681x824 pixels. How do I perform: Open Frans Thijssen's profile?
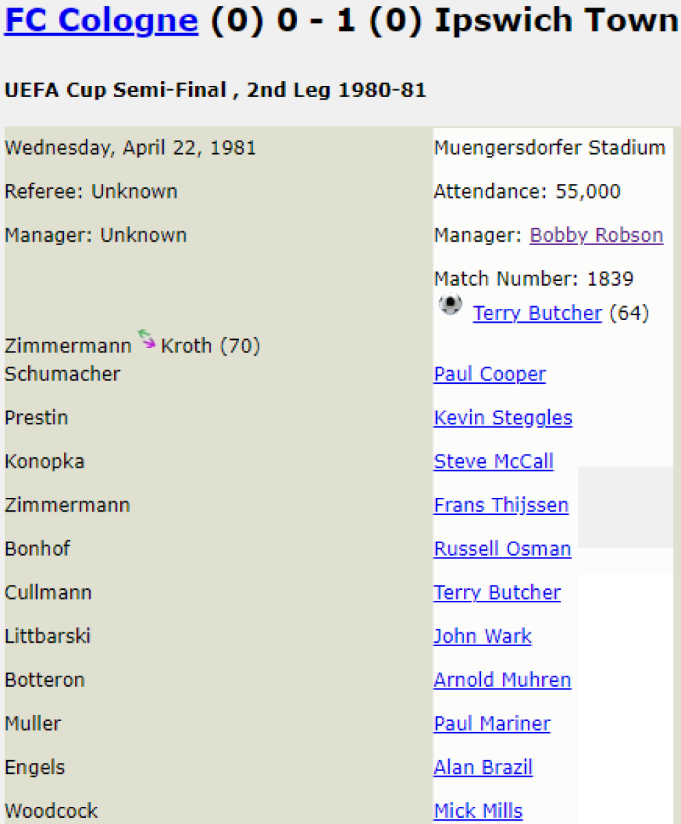pyautogui.click(x=501, y=505)
